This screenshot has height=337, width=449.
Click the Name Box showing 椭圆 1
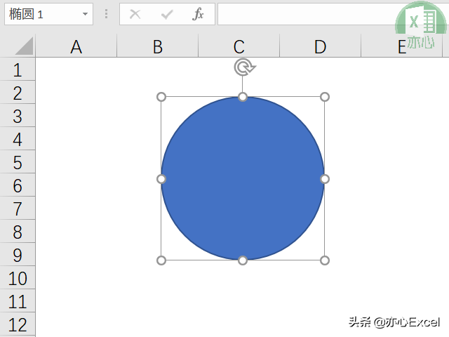pos(48,14)
